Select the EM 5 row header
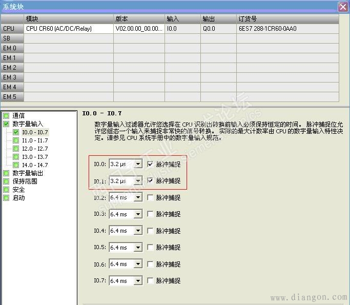The width and height of the screenshot is (350, 305). (12, 97)
